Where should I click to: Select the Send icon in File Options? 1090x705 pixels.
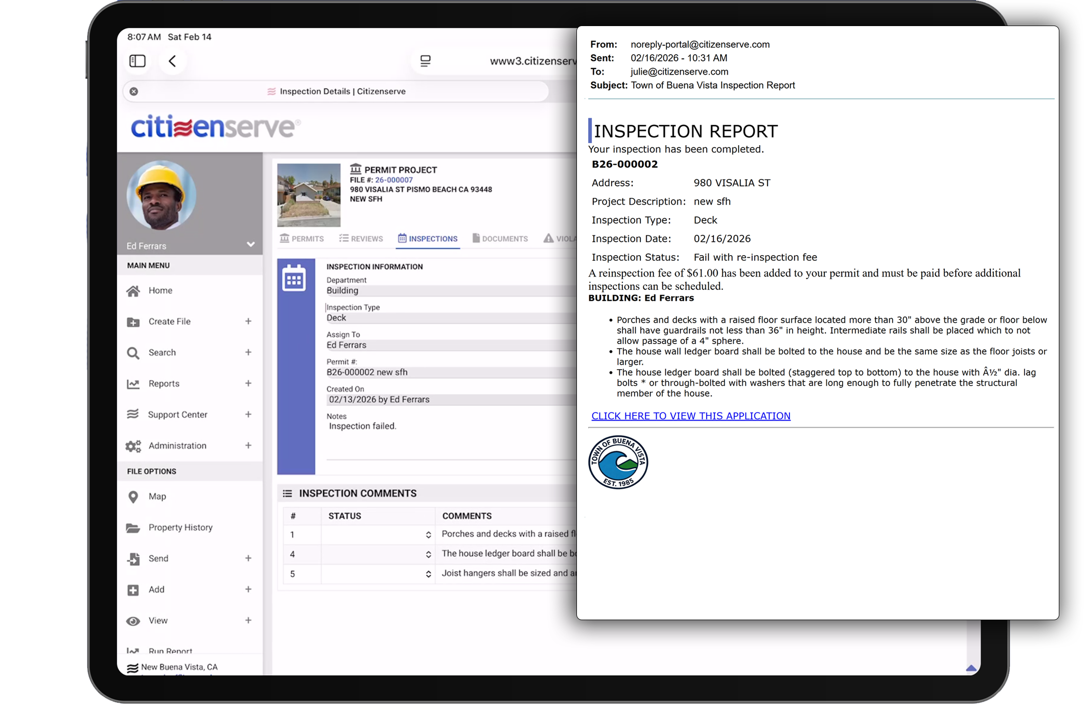133,558
